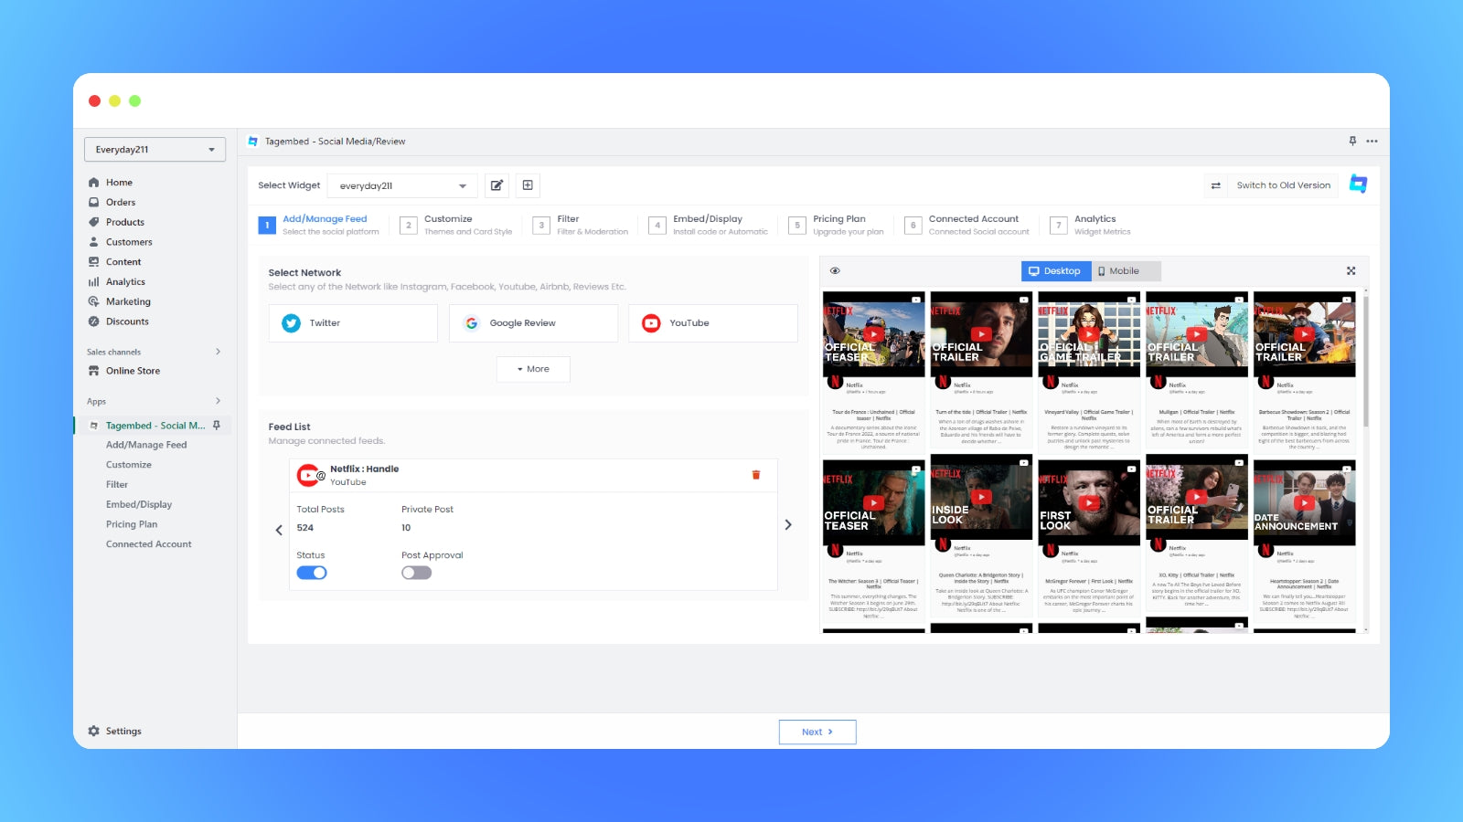1463x822 pixels.
Task: Open Home in the sidebar
Action: (x=119, y=183)
